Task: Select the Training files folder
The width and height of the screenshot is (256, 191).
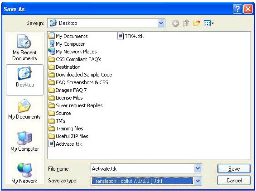Action: (66, 129)
